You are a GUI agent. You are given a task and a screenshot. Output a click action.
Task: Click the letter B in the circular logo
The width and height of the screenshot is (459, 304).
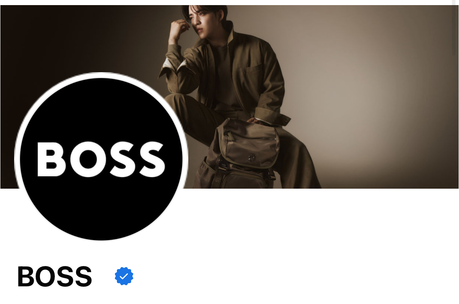coord(51,159)
